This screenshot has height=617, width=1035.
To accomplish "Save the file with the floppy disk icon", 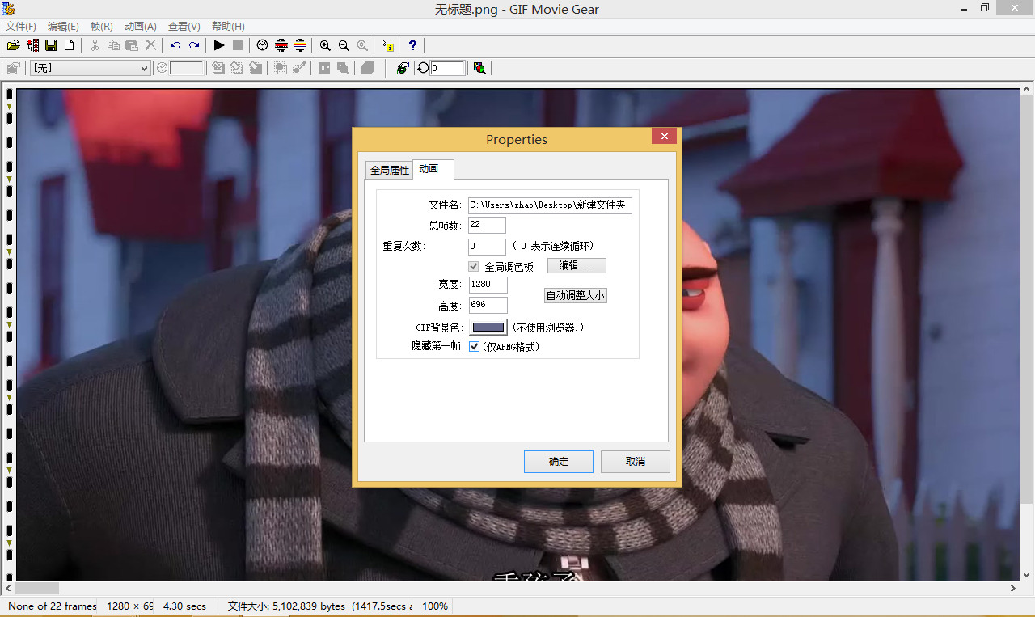I will point(51,45).
